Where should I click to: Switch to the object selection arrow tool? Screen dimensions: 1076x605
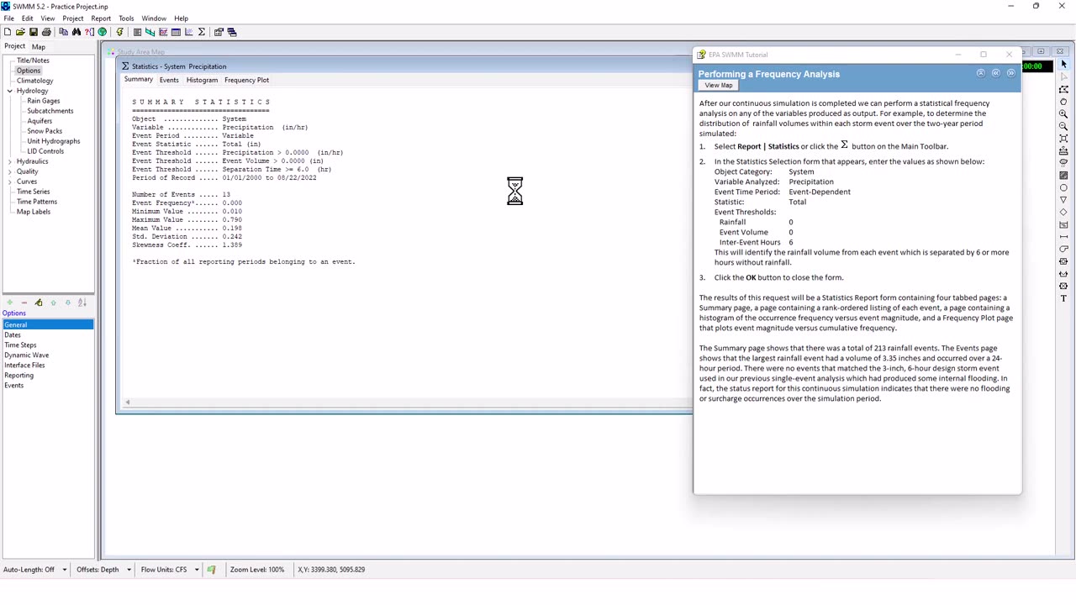pos(1063,65)
